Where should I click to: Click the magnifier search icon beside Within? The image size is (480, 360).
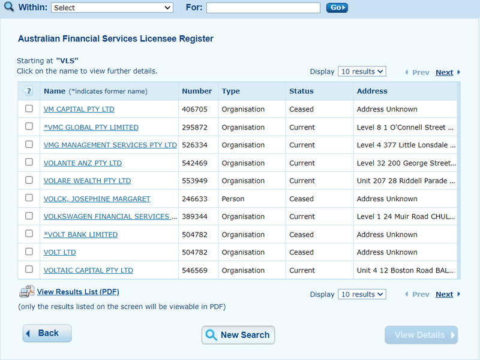[9, 7]
